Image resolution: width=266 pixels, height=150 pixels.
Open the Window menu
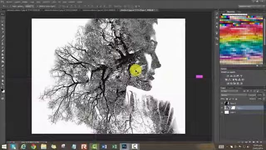point(72,2)
